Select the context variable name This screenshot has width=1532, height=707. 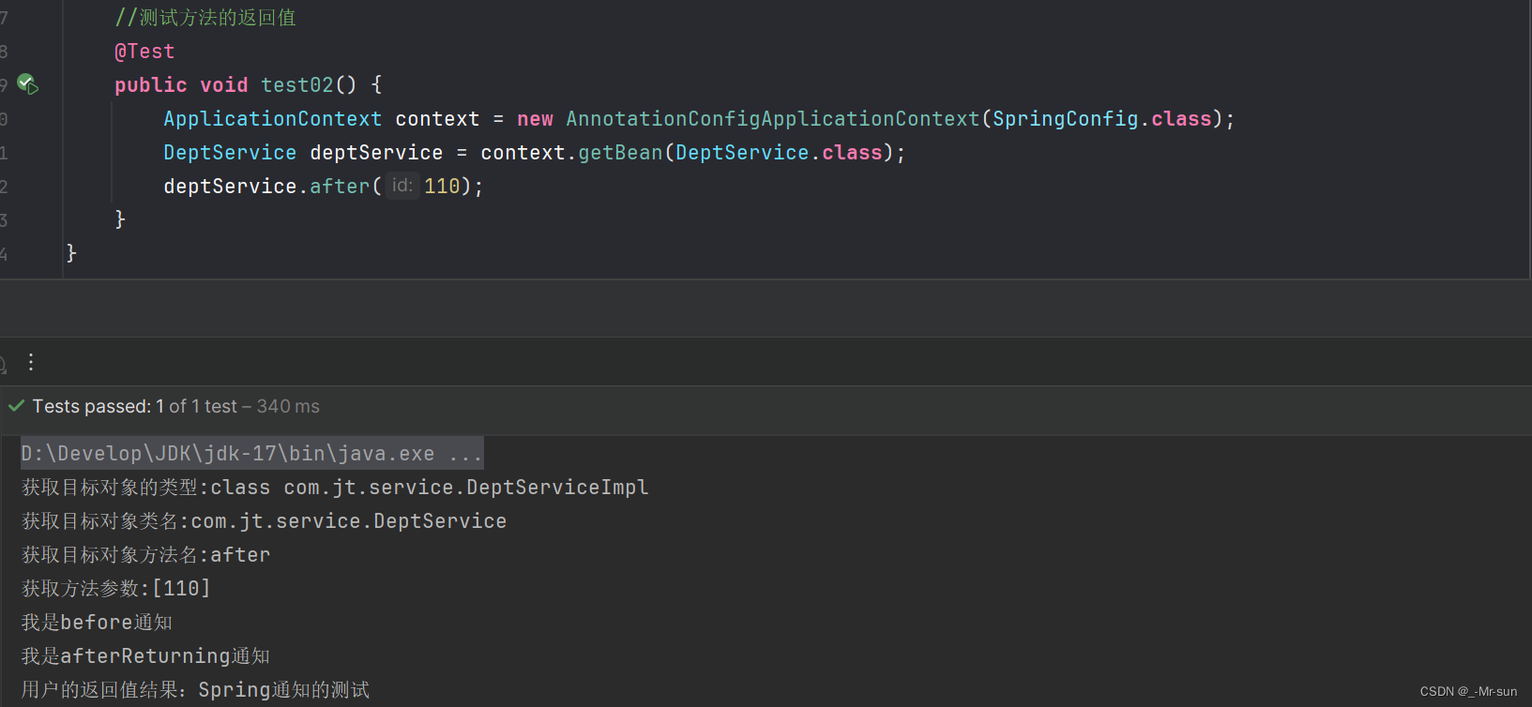[x=437, y=119]
